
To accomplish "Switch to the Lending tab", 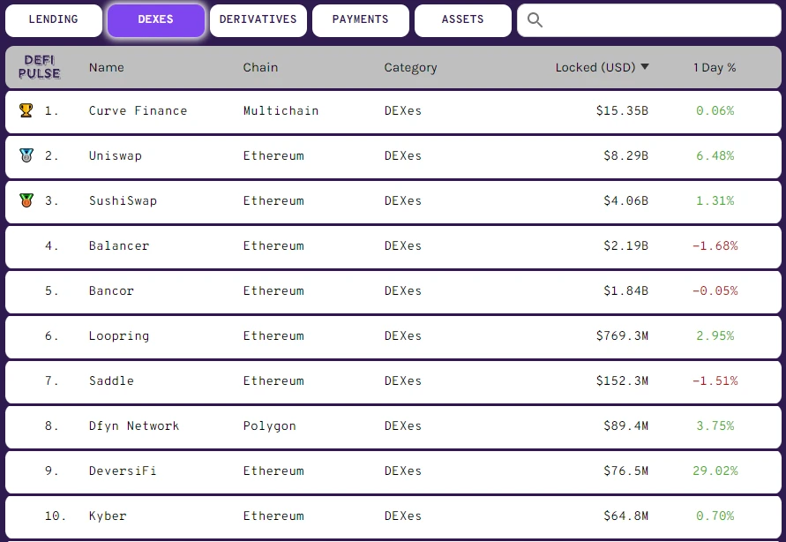I will pos(54,20).
